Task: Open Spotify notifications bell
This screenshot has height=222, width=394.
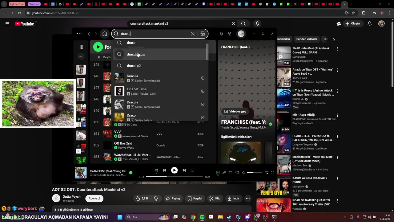Action: coord(221,34)
